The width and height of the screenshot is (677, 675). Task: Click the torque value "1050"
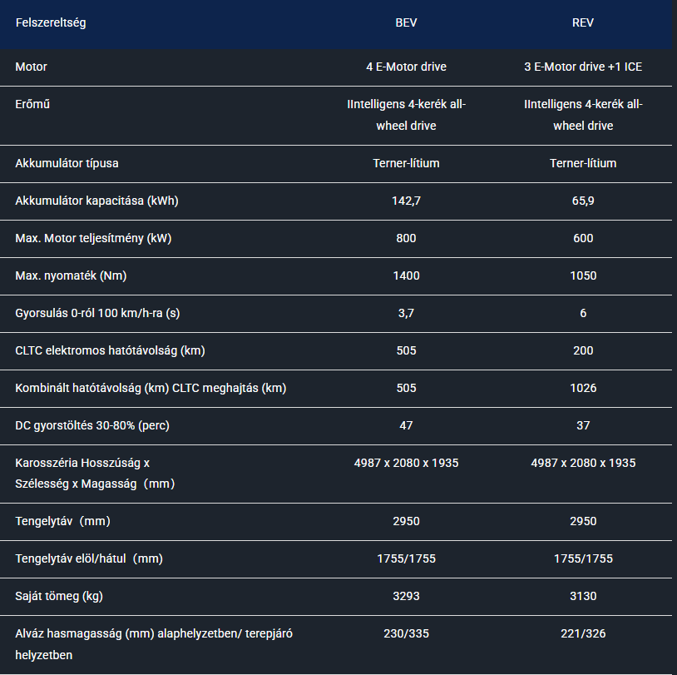(x=583, y=275)
